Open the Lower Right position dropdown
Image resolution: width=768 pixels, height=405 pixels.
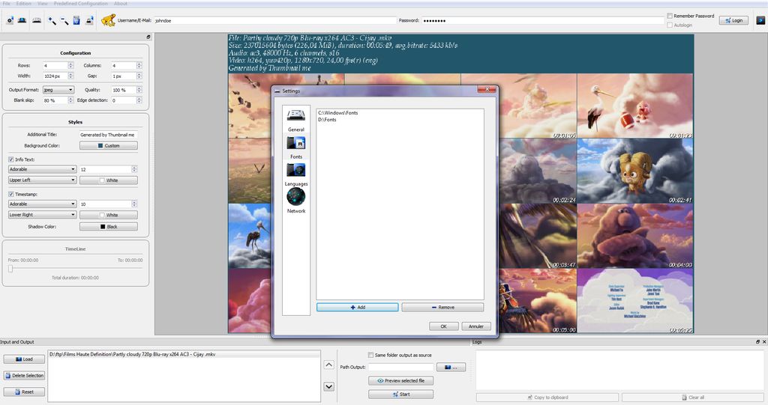42,215
